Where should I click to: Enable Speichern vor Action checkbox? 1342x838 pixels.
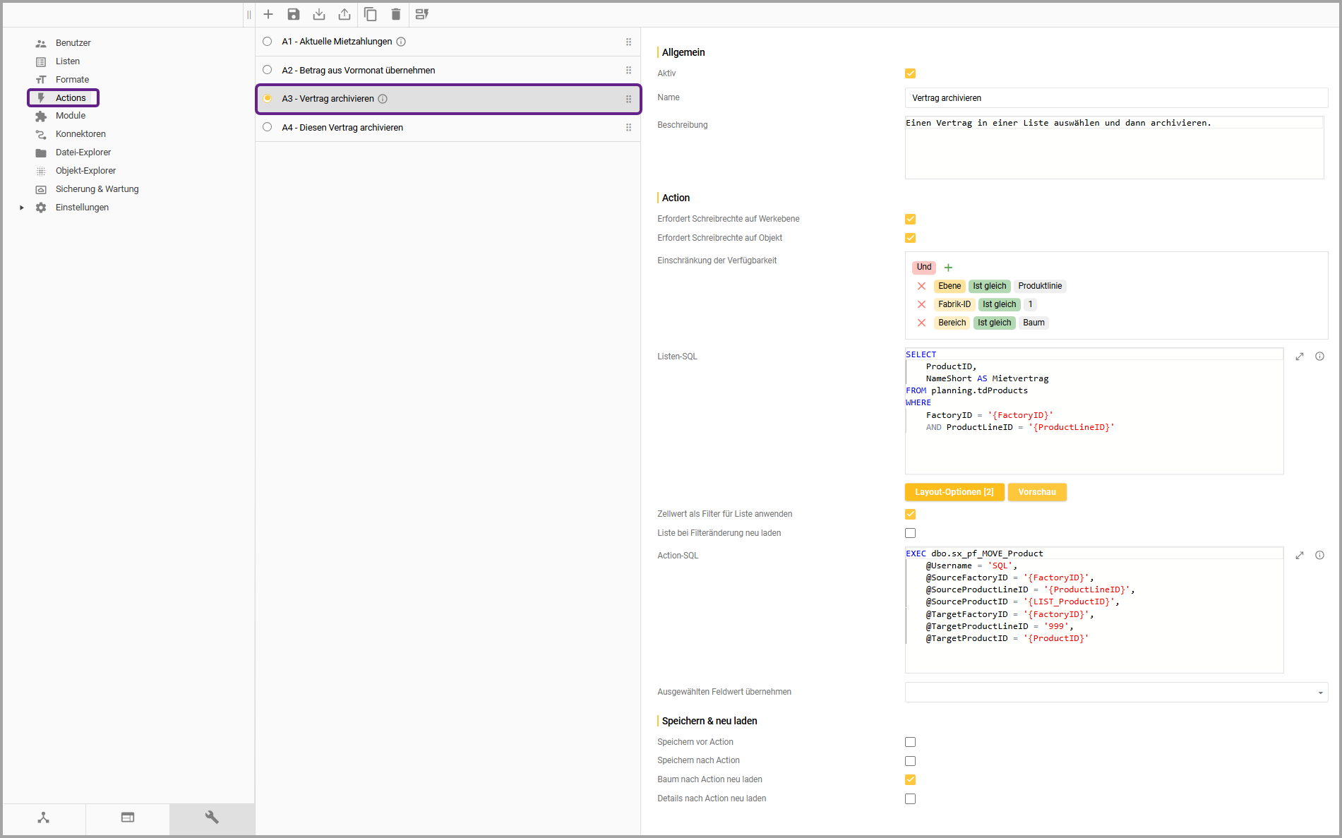click(x=910, y=742)
